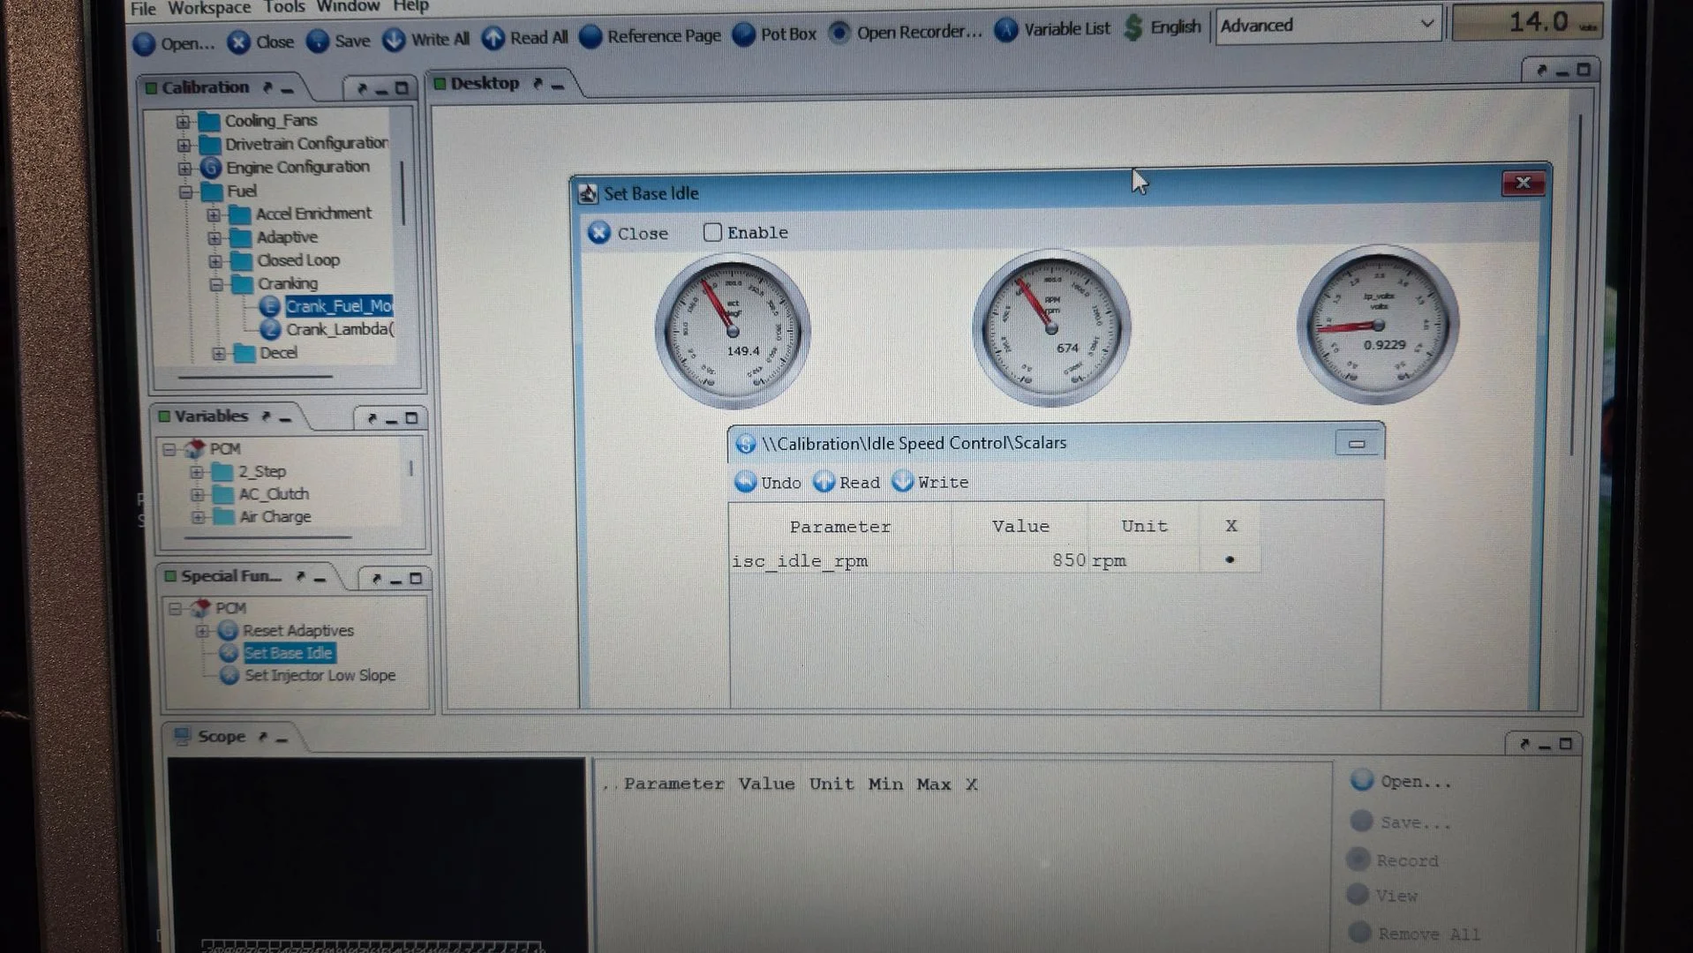Open the Pot Box tool

774,34
